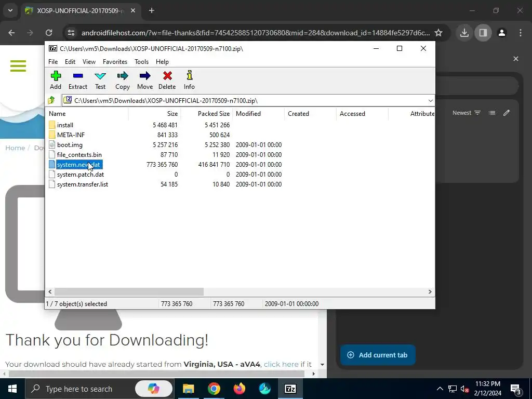Sort by the Name column header
The width and height of the screenshot is (532, 399).
click(x=87, y=114)
